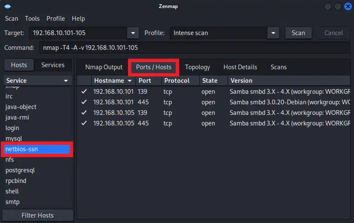Click checkmark for 192.168.10.105 port 445

point(84,123)
